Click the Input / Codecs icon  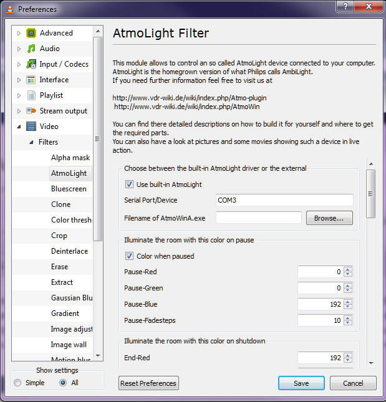(x=31, y=64)
